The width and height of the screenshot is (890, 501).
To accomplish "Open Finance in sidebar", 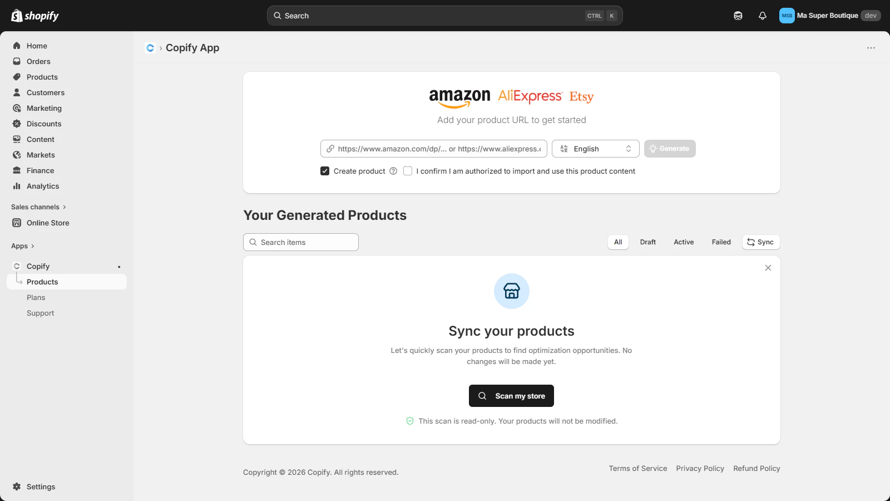I will (67, 170).
